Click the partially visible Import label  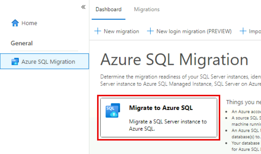tap(255, 31)
